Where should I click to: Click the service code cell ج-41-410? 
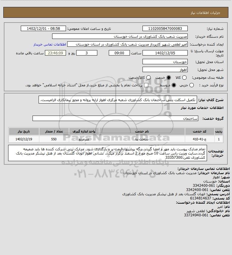tap(199, 139)
